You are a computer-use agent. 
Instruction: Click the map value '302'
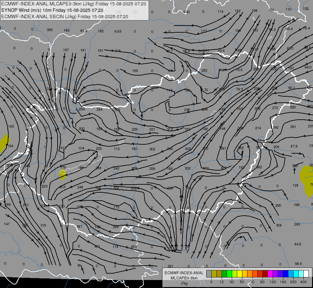tap(152, 149)
